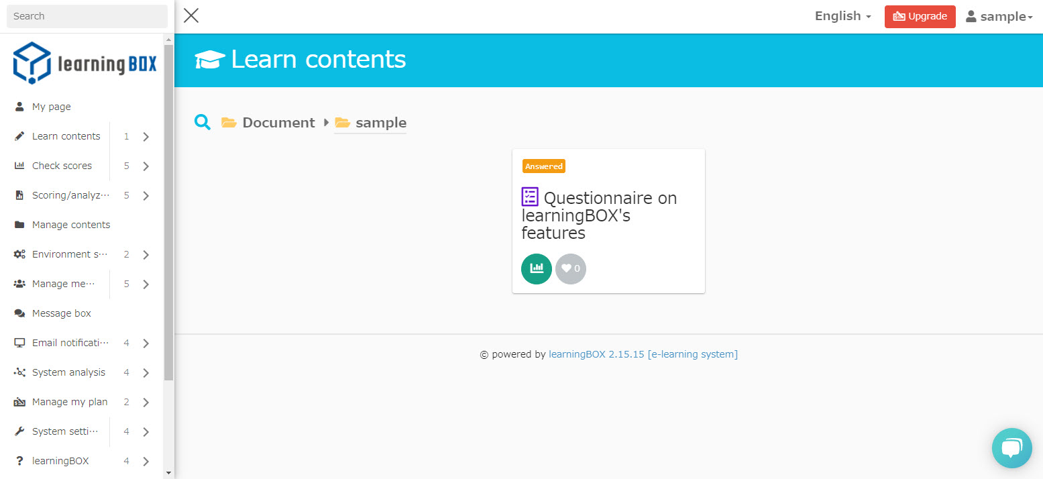Viewport: 1043px width, 479px height.
Task: Click the Manage contents folder icon
Action: 19,225
